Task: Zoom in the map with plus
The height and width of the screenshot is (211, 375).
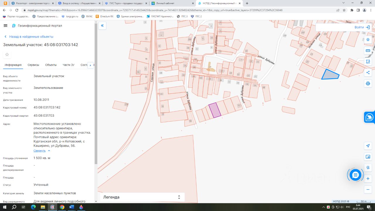Action: [368, 178]
